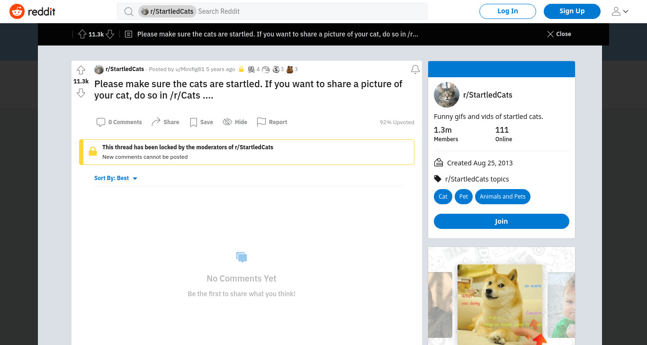Click the subreddit avatar beside r/StartledCats in the post header
The image size is (647, 345).
click(99, 70)
